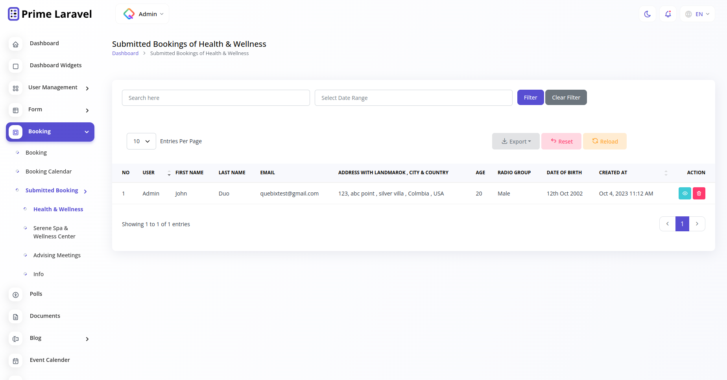
Task: Click the Prime Laravel logo icon
Action: coord(13,13)
